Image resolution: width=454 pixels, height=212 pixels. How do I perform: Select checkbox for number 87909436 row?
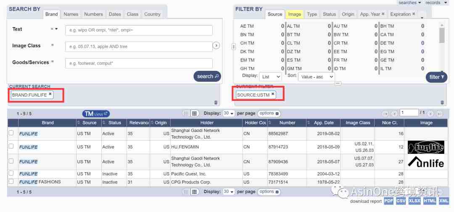click(x=11, y=161)
